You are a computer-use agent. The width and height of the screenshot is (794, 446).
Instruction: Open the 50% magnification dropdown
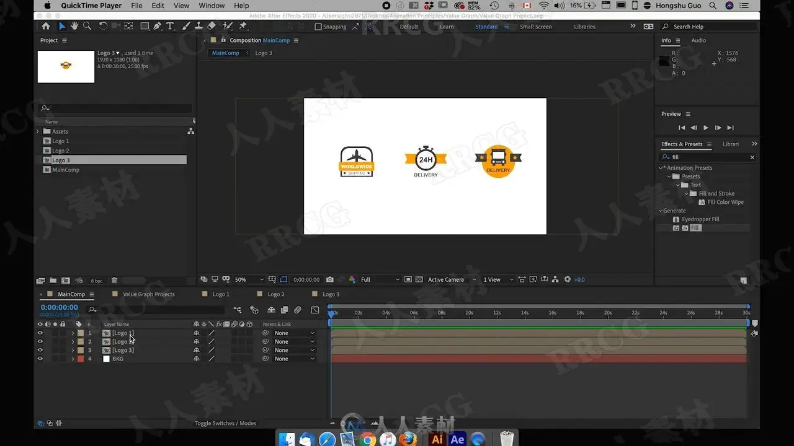(x=249, y=279)
